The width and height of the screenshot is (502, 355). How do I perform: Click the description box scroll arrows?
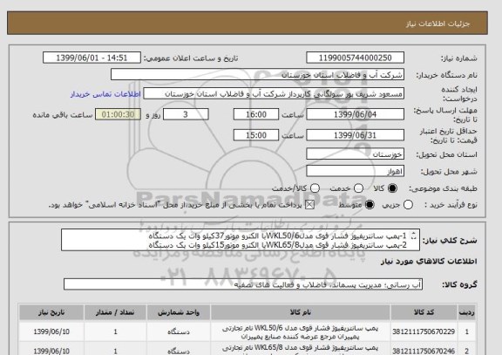click(x=414, y=236)
